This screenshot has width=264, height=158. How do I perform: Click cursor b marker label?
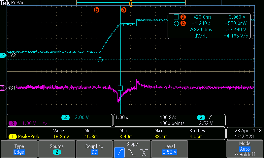point(96,10)
